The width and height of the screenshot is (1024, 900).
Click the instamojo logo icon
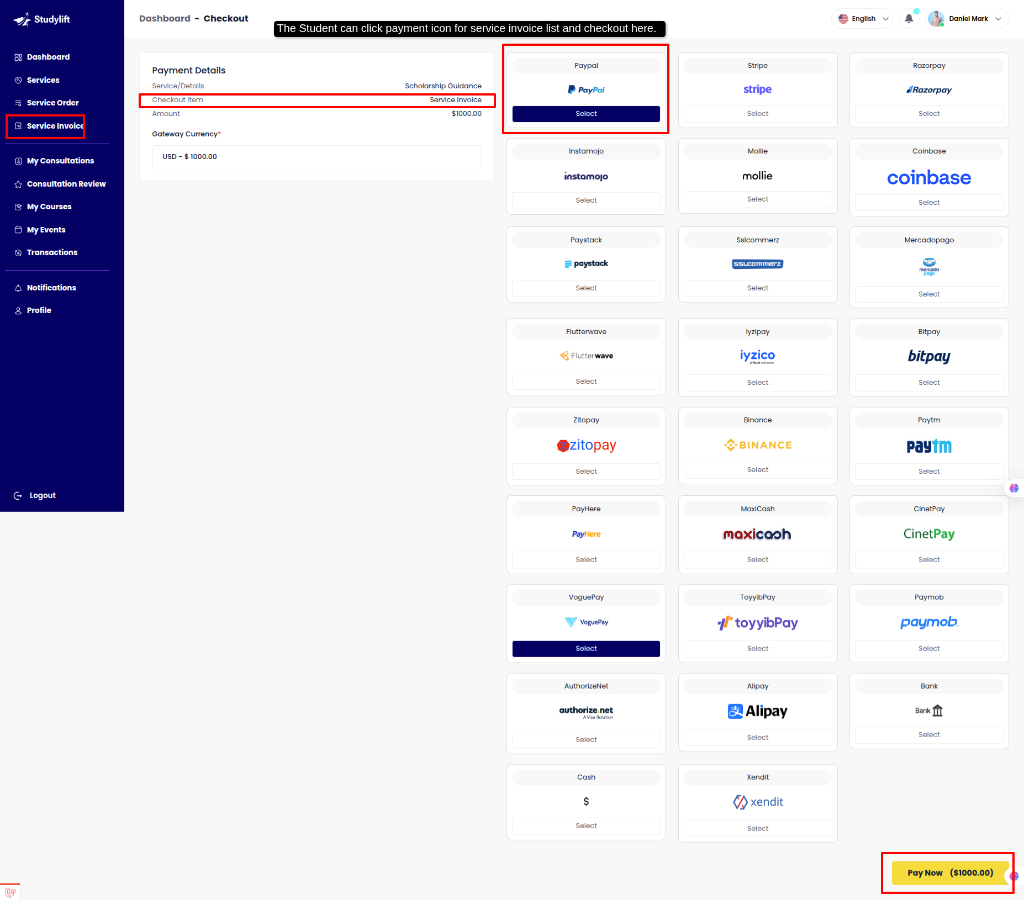pyautogui.click(x=586, y=176)
